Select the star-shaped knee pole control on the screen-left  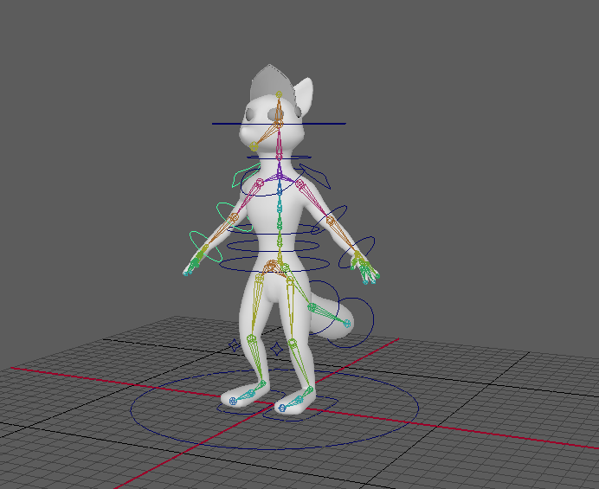pyautogui.click(x=235, y=345)
